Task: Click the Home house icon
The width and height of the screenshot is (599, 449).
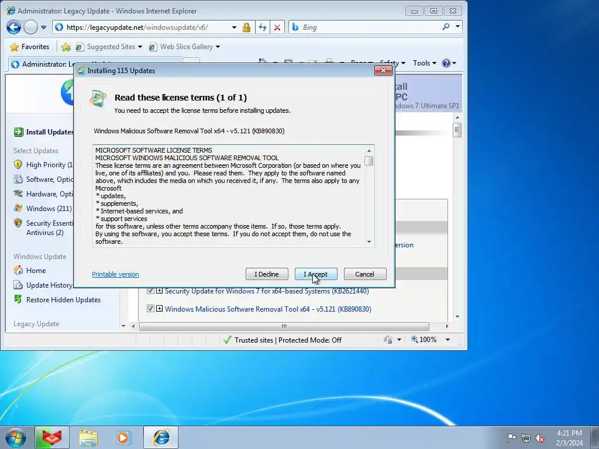Action: tap(18, 270)
